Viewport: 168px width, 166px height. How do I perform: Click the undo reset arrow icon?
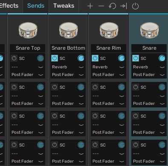point(112,6)
